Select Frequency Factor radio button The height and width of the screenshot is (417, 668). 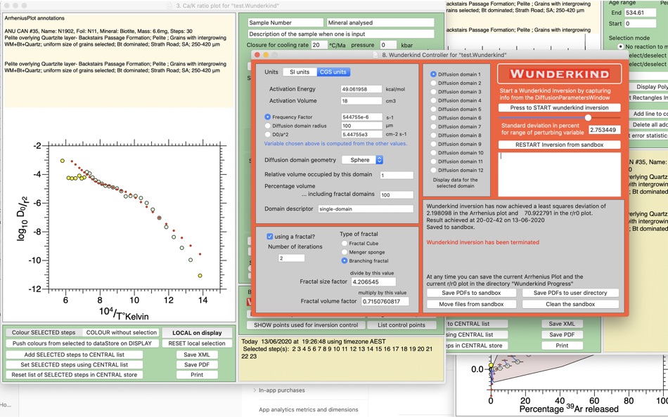click(267, 117)
